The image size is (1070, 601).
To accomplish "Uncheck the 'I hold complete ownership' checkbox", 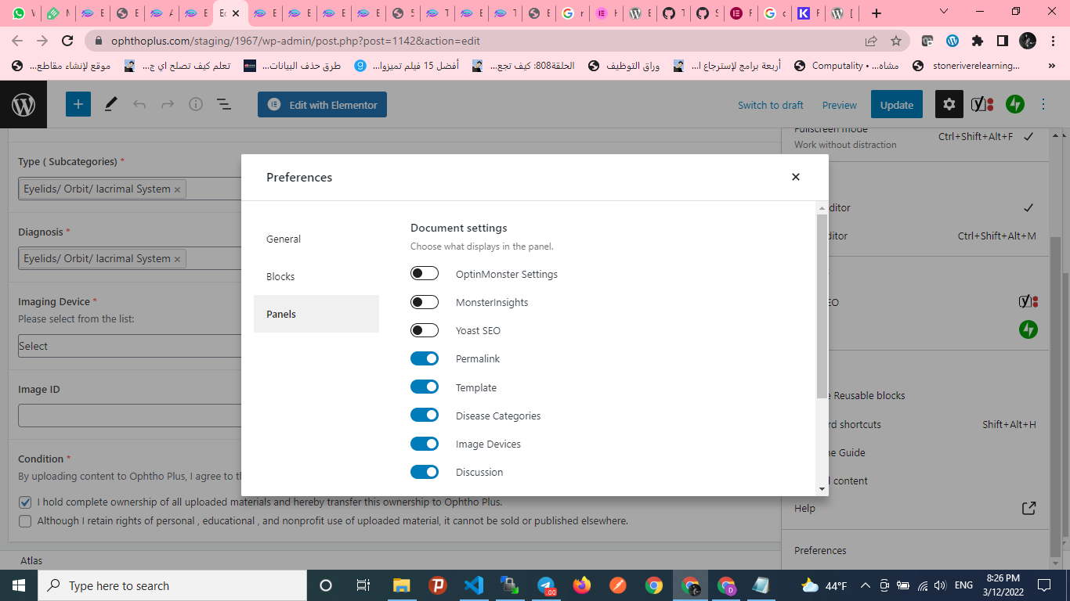I will pos(25,502).
